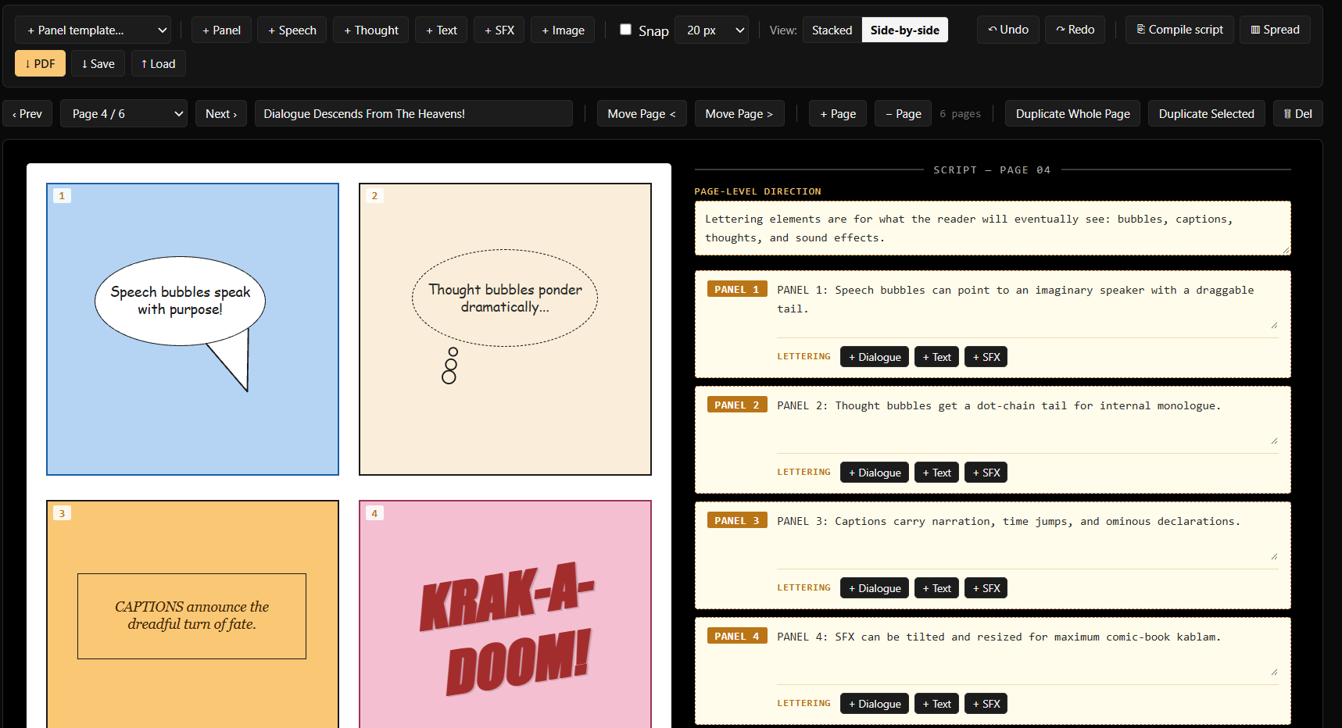Add SFX lettering to Panel 1
Screen dimensions: 1342x728
pyautogui.click(x=986, y=357)
